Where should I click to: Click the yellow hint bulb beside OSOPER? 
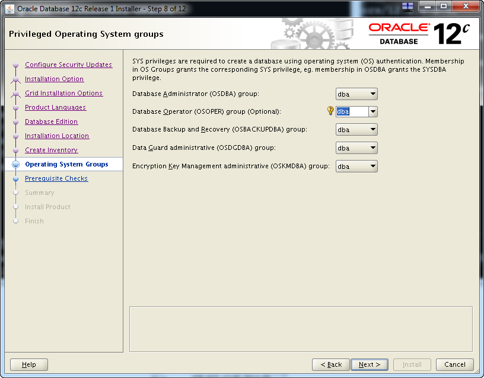330,110
